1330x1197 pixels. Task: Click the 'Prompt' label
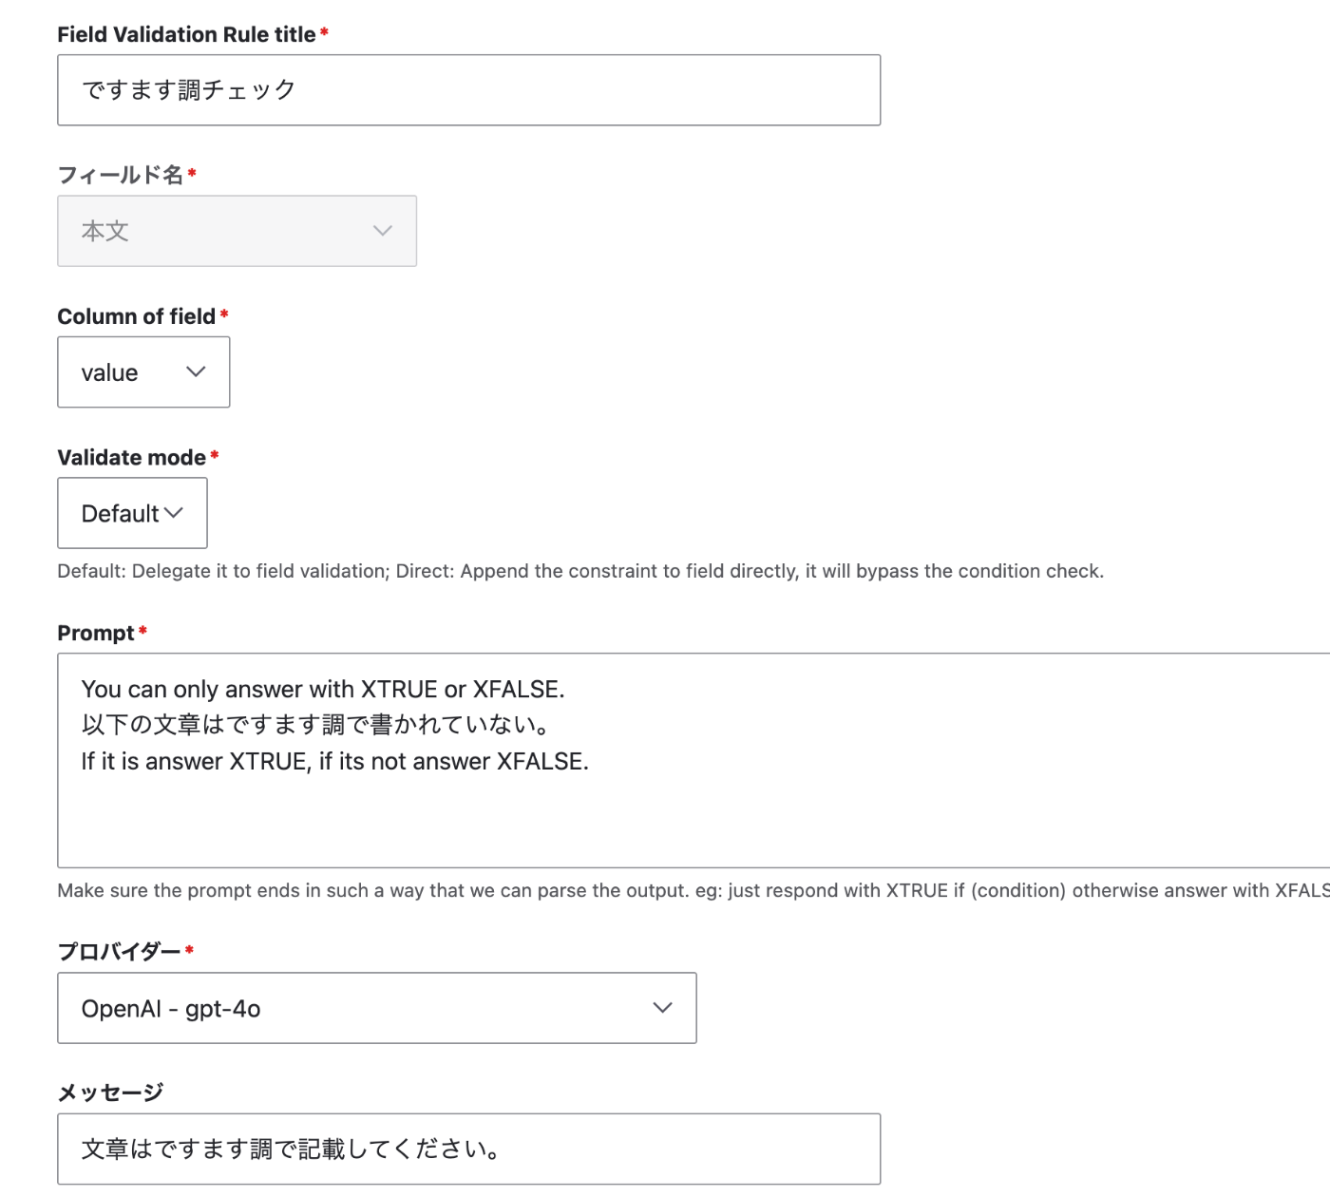(x=95, y=633)
